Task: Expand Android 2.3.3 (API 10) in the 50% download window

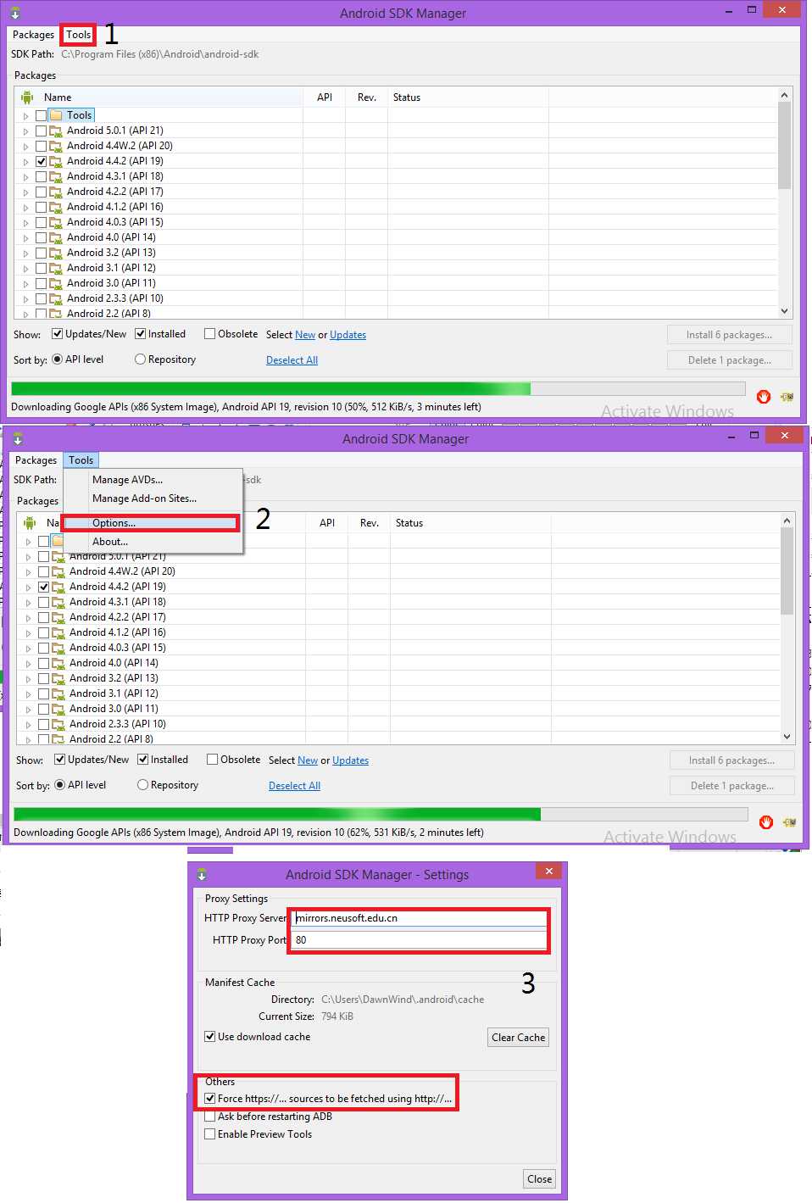Action: (x=25, y=299)
